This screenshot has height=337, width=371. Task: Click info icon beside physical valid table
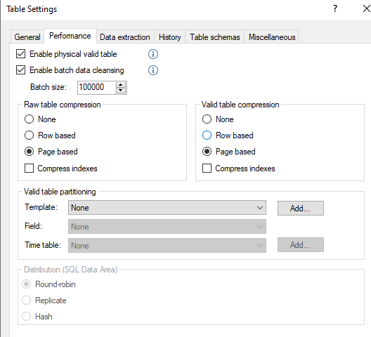(x=153, y=54)
